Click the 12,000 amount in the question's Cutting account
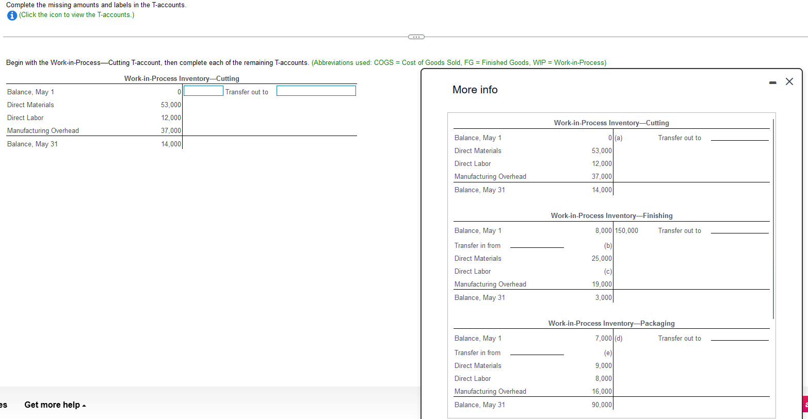This screenshot has width=808, height=419. click(x=171, y=118)
